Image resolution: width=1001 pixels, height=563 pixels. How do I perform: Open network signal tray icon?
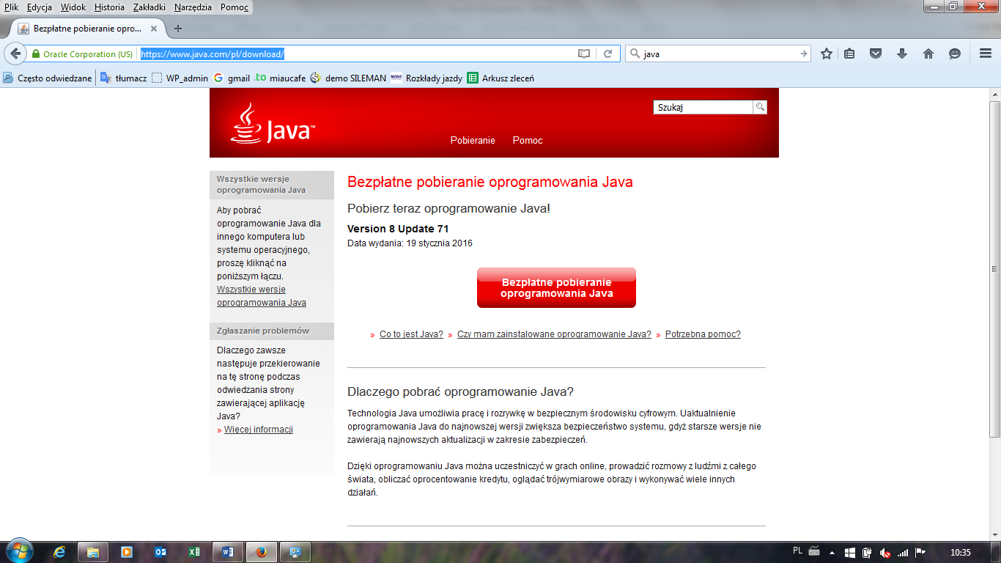903,553
